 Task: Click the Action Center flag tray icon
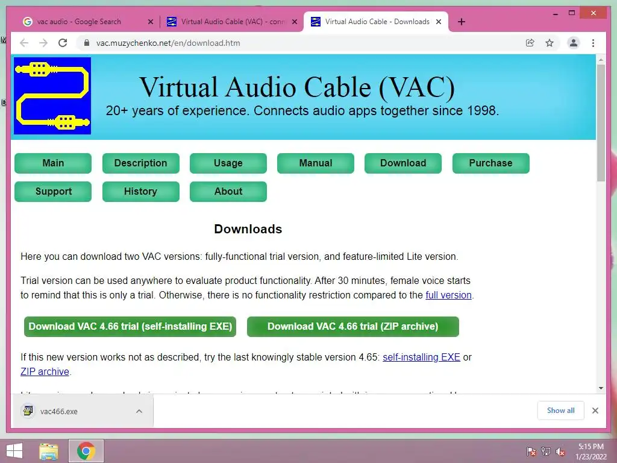pyautogui.click(x=531, y=452)
